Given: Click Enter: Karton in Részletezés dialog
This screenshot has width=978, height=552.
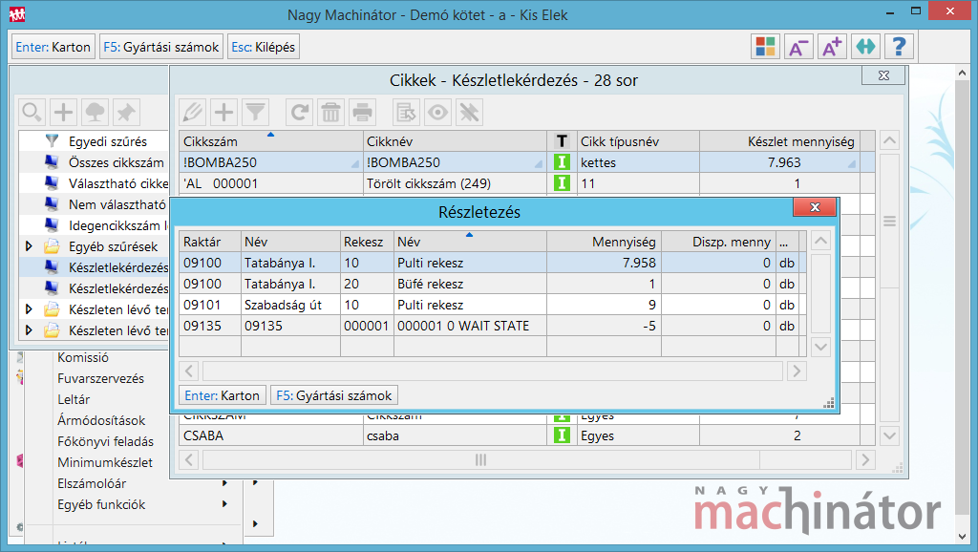Looking at the screenshot, I should (222, 395).
